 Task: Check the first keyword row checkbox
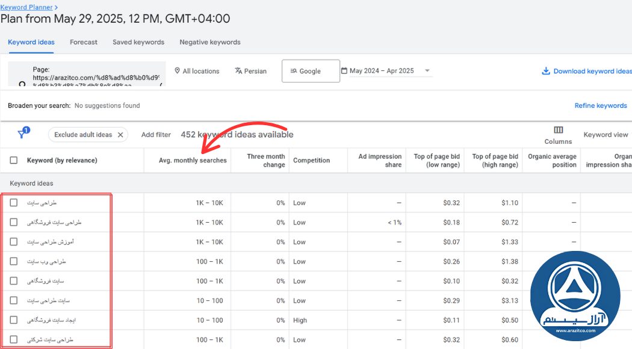pyautogui.click(x=14, y=203)
